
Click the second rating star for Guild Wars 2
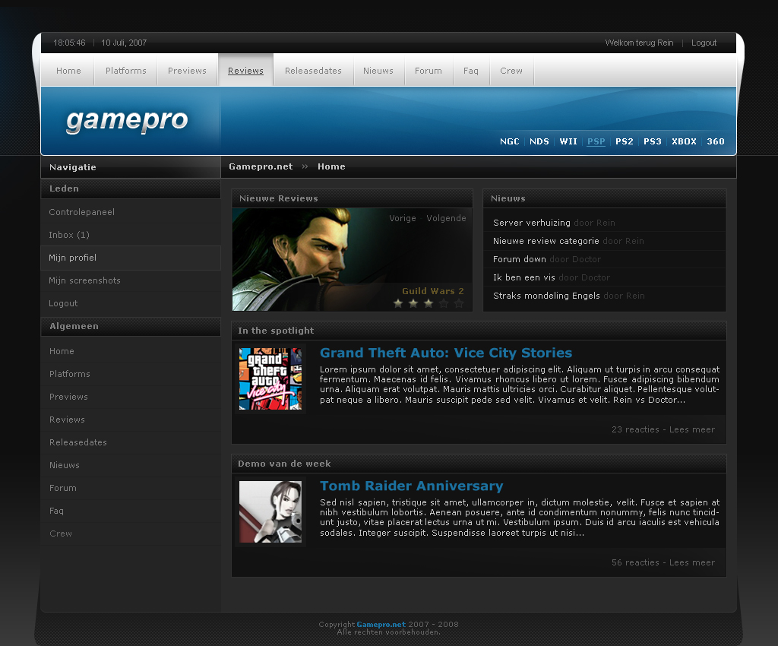pos(413,303)
